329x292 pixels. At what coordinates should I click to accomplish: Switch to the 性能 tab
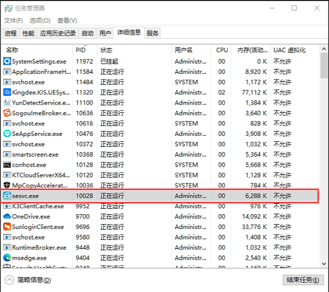pos(28,33)
